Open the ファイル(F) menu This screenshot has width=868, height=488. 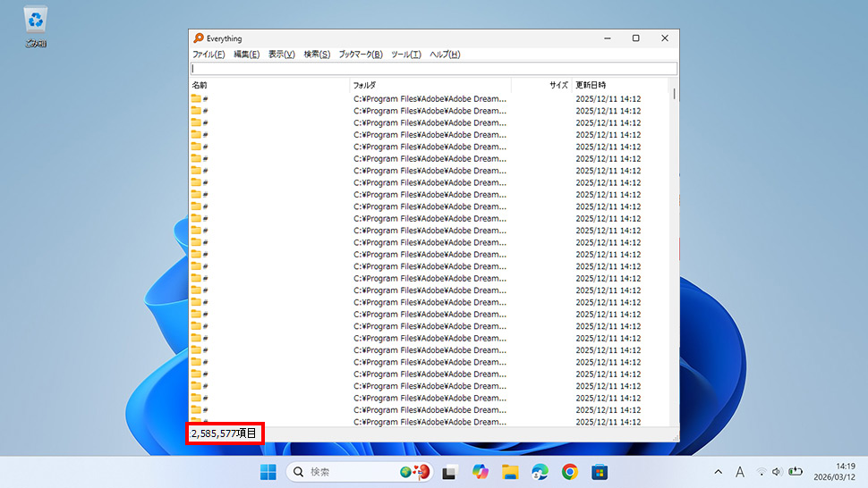tap(208, 55)
